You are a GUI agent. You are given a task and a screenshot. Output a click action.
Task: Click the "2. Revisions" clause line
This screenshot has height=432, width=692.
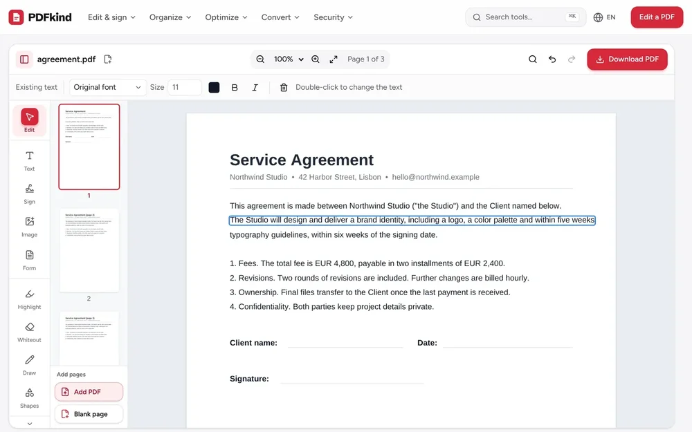point(379,278)
